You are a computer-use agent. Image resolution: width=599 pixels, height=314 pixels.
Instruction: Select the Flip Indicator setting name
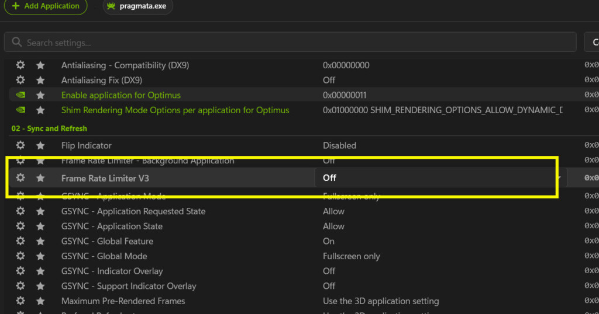[x=87, y=145]
